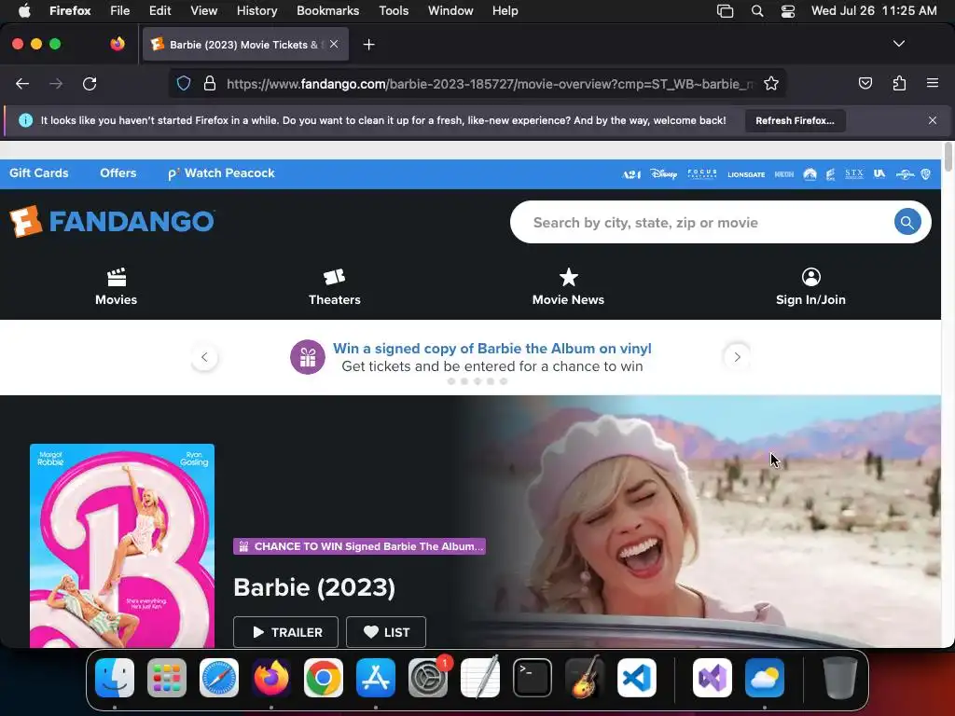Image resolution: width=955 pixels, height=716 pixels.
Task: Add Barbie to LIST
Action: pyautogui.click(x=386, y=632)
